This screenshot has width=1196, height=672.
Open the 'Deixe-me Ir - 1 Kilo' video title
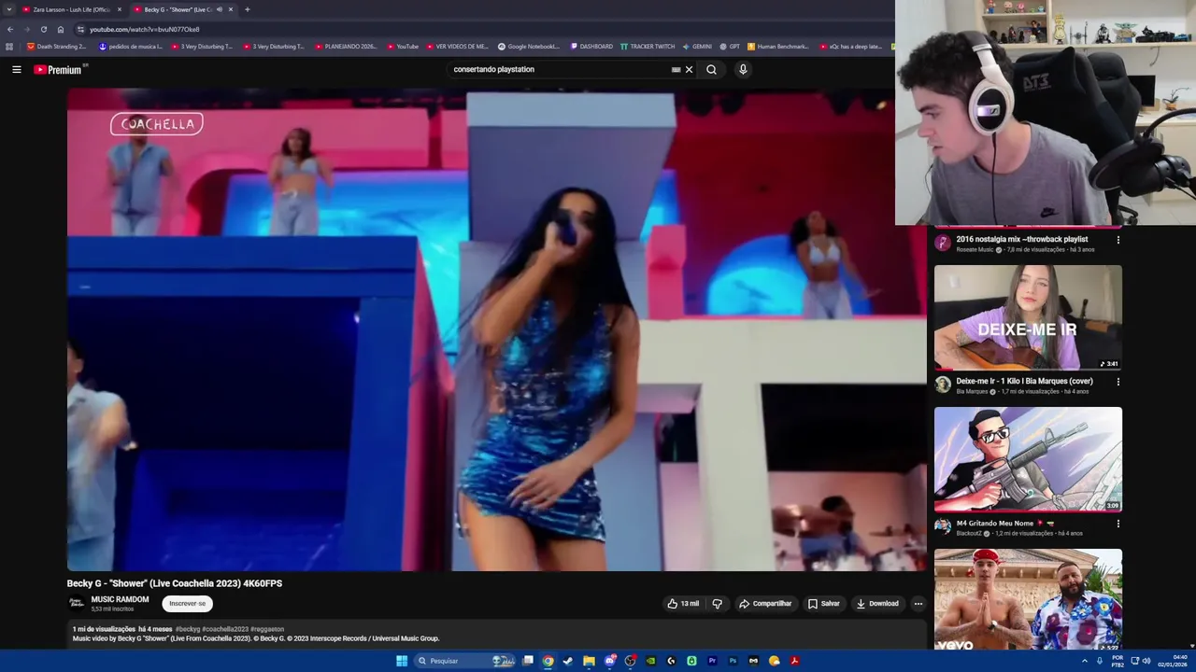click(1024, 381)
